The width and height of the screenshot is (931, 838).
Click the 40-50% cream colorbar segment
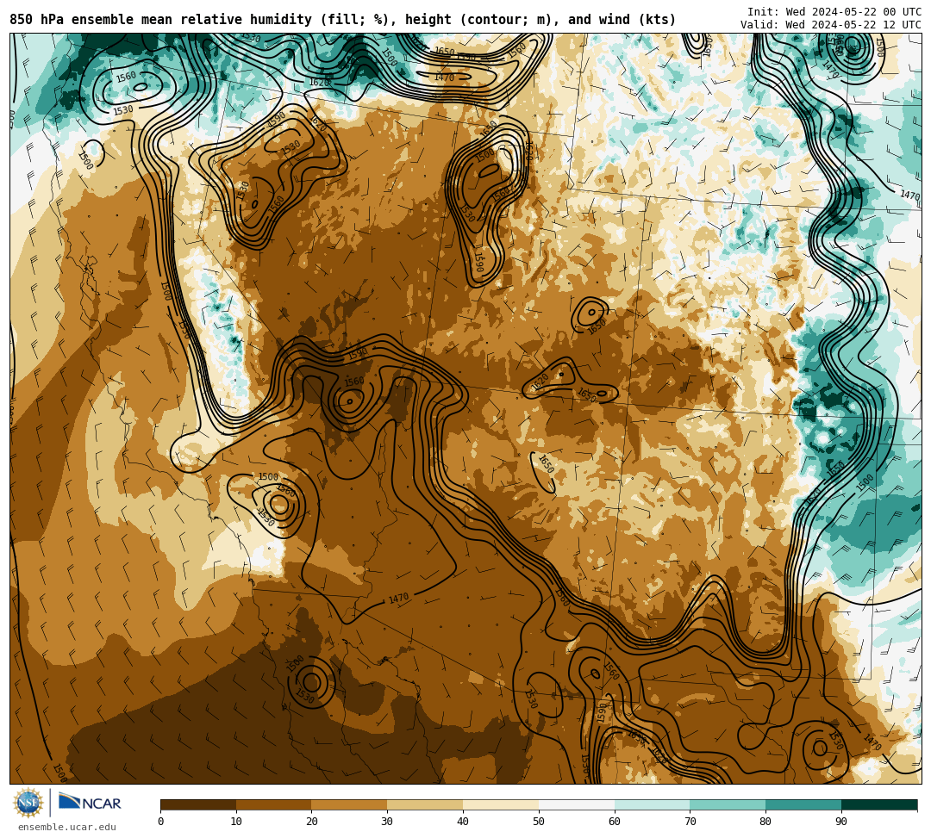[501, 804]
